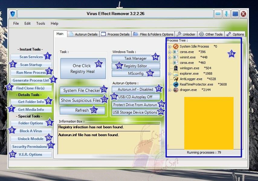Click the RealTimeProtector.exe process icon
The height and width of the screenshot is (181, 258).
point(176,84)
